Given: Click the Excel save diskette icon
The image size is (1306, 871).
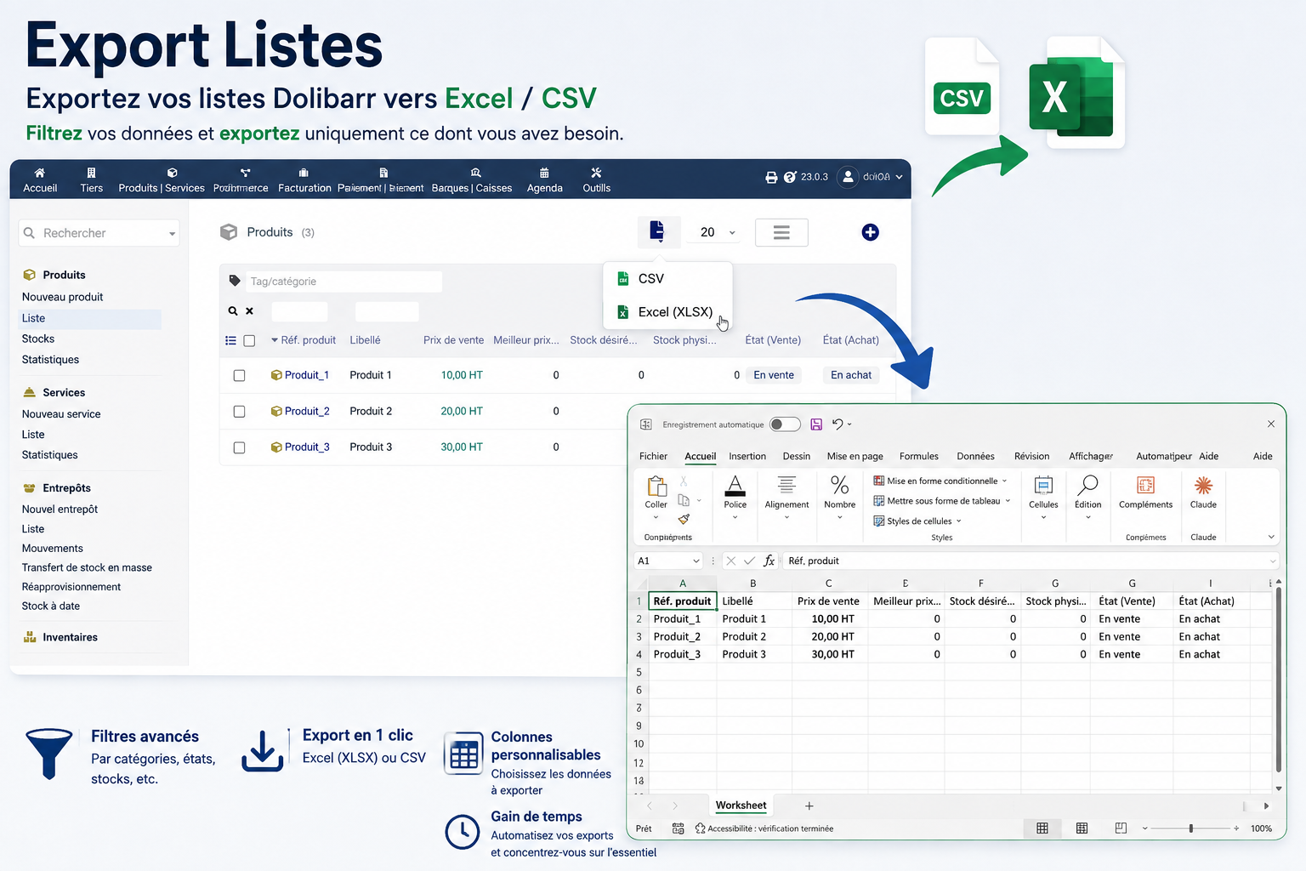Looking at the screenshot, I should click(x=816, y=424).
